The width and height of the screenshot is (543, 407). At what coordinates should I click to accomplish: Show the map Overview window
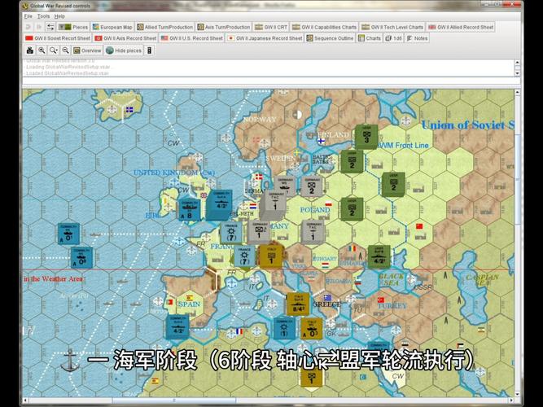(x=87, y=50)
